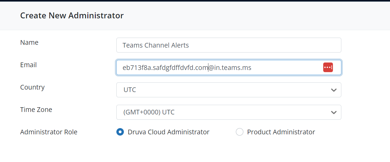390x162 pixels.
Task: Click the (GMT+0000) UTC selected value
Action: (x=149, y=112)
